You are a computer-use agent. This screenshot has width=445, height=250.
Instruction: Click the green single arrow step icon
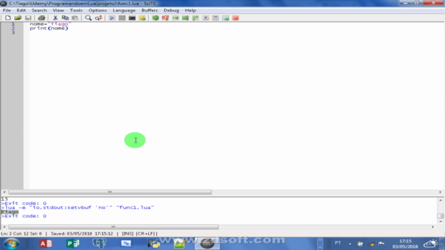175,18
